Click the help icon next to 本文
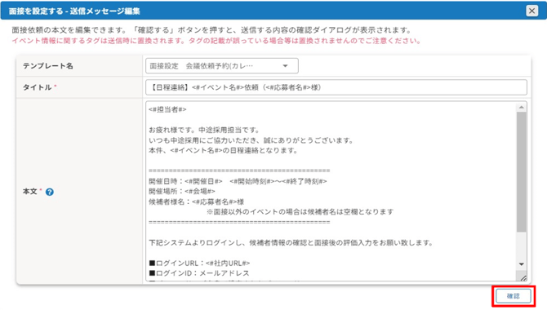The width and height of the screenshot is (547, 310). pos(50,192)
